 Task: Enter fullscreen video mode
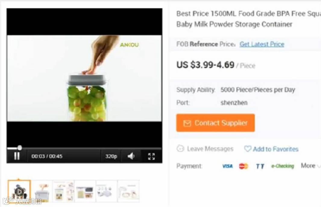(151, 156)
